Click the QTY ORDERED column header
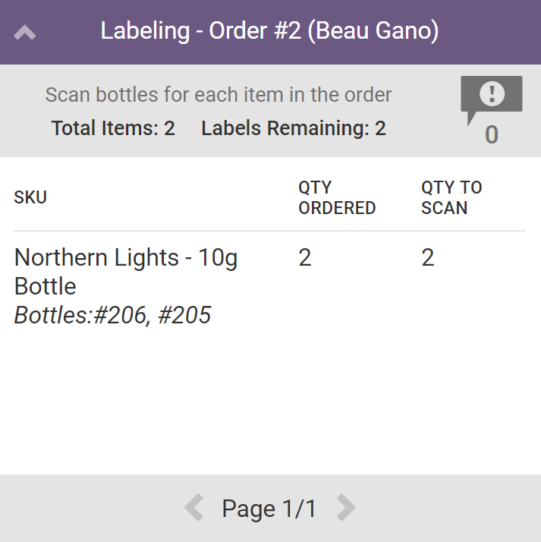Image resolution: width=541 pixels, height=542 pixels. 337,197
